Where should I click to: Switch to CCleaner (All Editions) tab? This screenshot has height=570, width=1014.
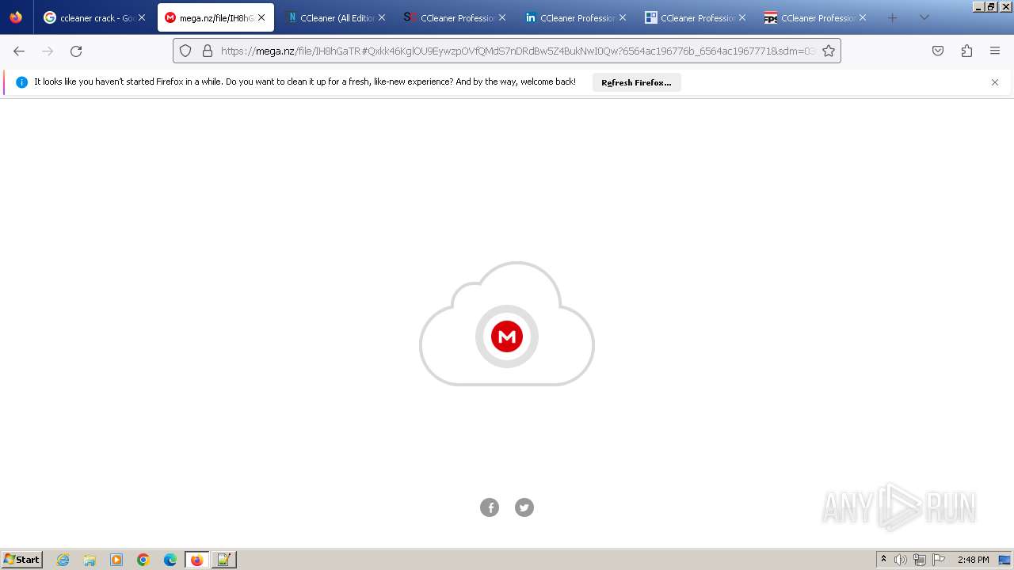(x=336, y=17)
